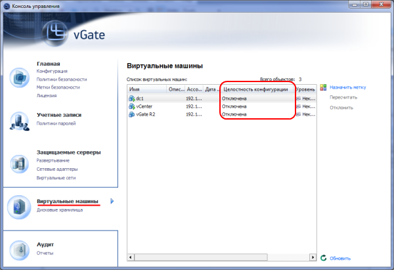Open Дисковые хранилища in the sidebar
394x270 pixels.
[x=59, y=210]
